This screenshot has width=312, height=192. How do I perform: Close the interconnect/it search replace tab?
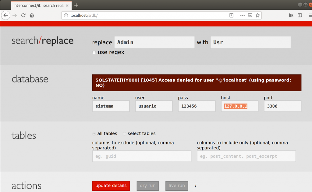[67, 5]
